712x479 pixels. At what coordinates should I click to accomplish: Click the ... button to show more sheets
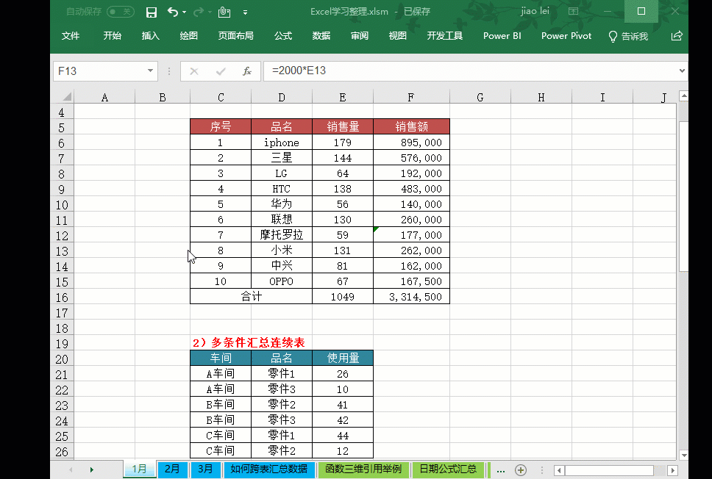click(x=501, y=469)
